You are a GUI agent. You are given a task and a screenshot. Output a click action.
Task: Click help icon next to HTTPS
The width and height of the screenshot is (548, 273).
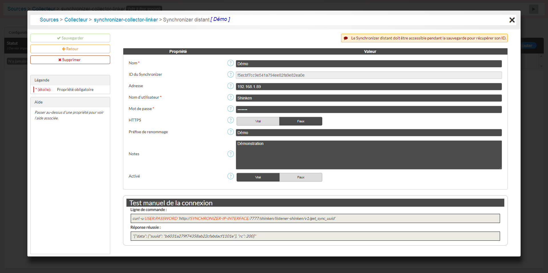(230, 120)
